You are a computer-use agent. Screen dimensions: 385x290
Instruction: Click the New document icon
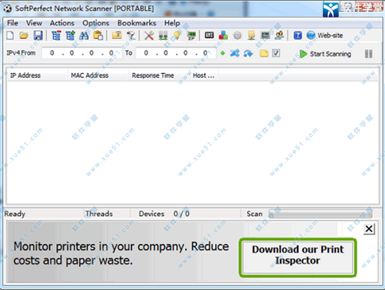[x=12, y=36]
